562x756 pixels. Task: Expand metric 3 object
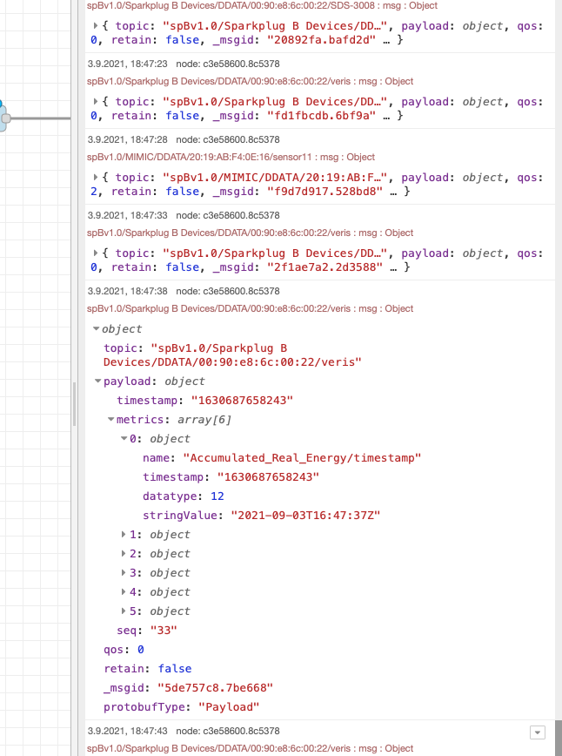coord(123,573)
